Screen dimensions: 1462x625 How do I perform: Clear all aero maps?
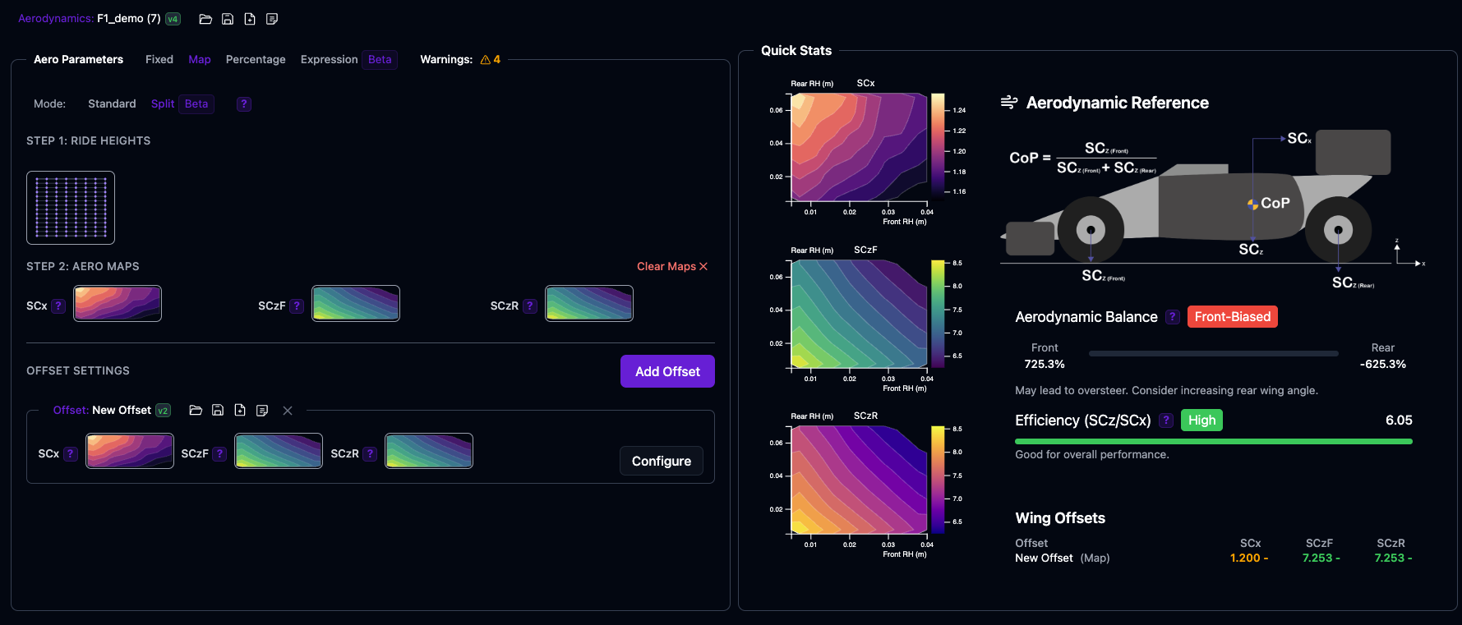tap(672, 267)
